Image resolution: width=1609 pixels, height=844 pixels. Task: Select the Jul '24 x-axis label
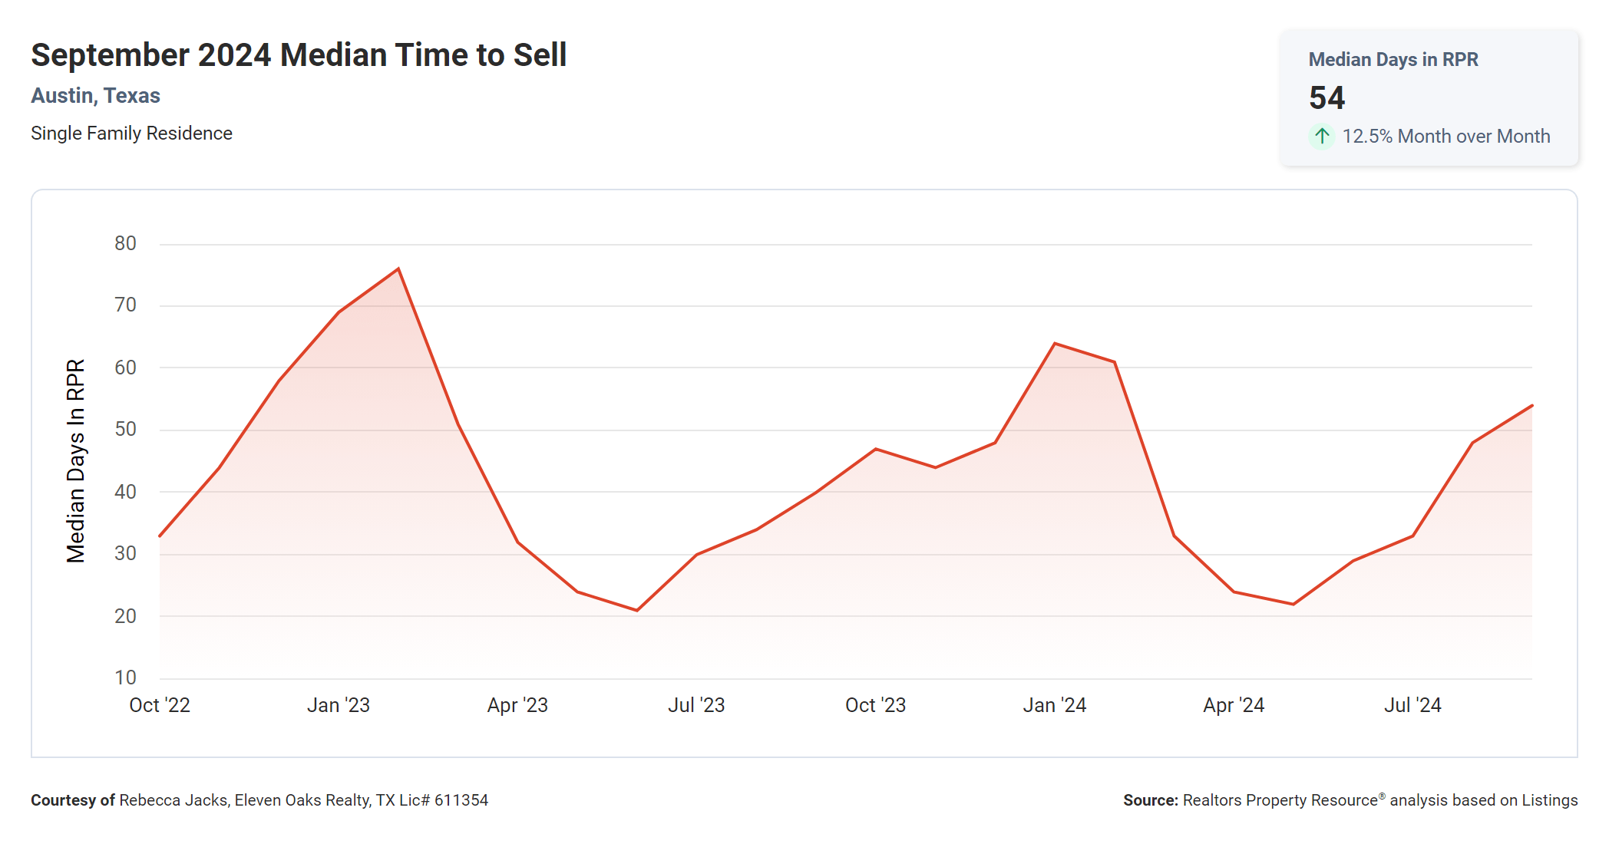click(1412, 705)
